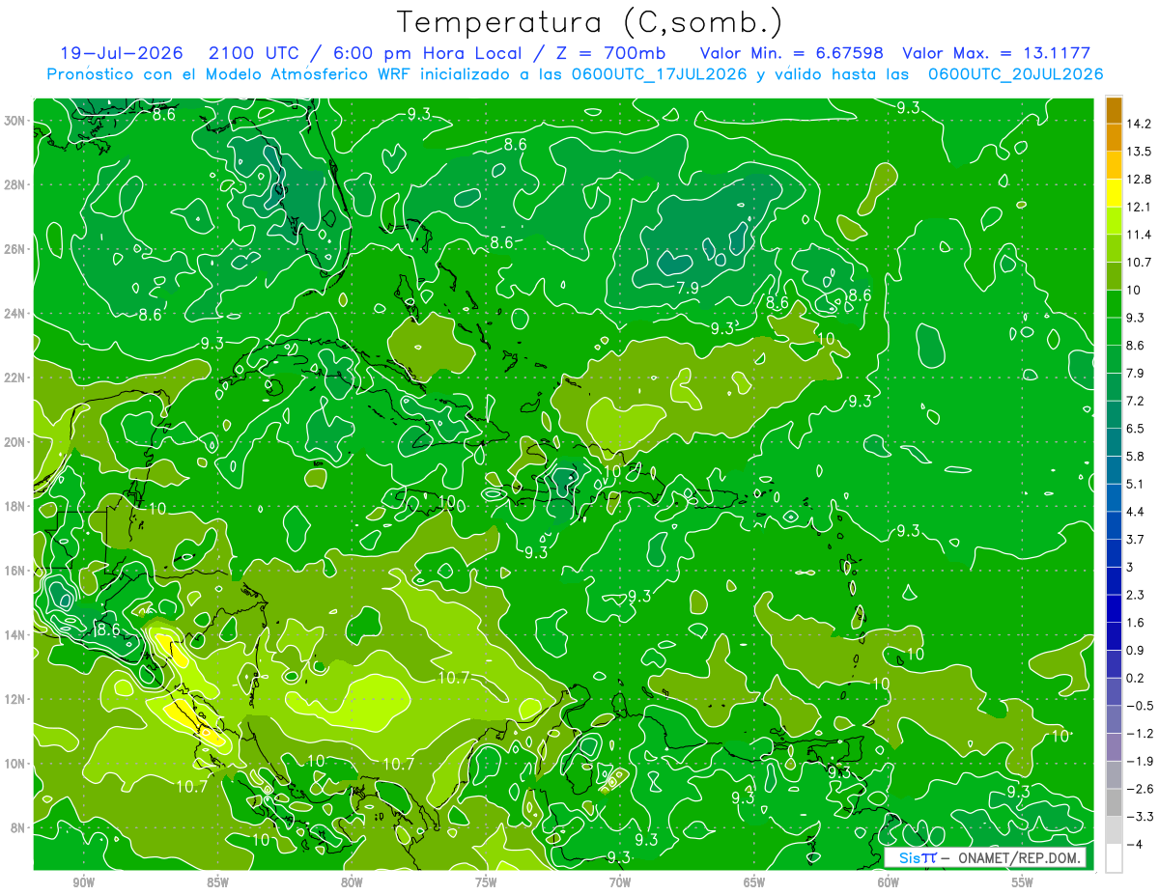
Task: Click the "-0.5" colorbar label
Action: [x=1139, y=706]
